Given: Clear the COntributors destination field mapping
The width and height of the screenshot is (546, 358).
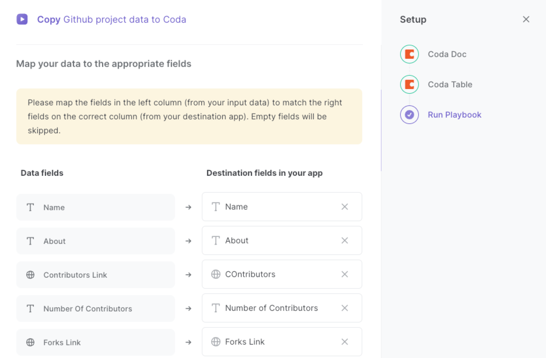Looking at the screenshot, I should coord(345,274).
